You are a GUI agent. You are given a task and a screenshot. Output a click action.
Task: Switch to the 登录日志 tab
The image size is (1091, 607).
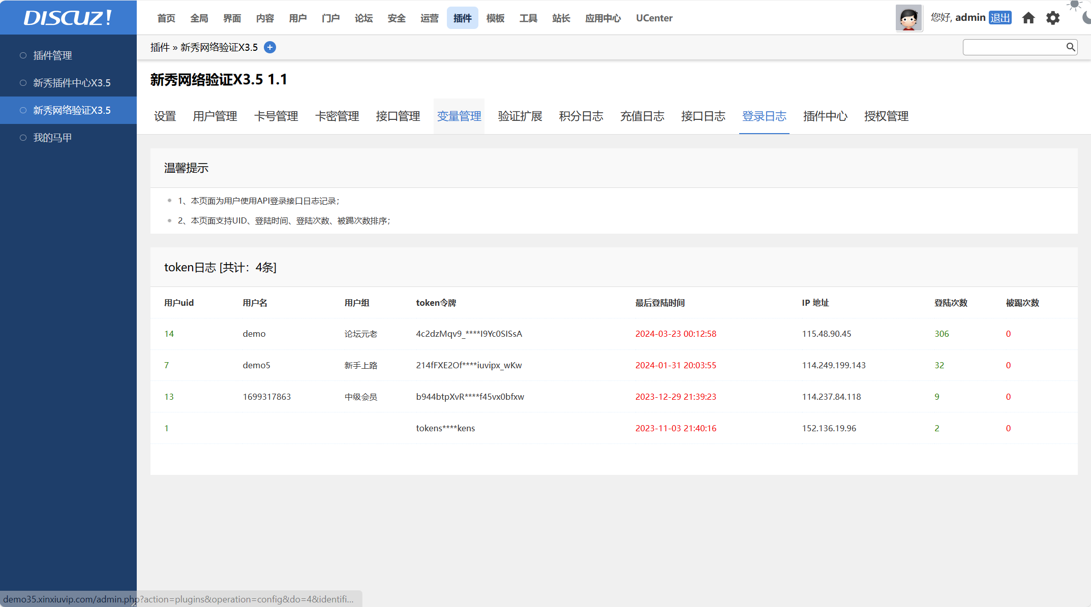[764, 116]
